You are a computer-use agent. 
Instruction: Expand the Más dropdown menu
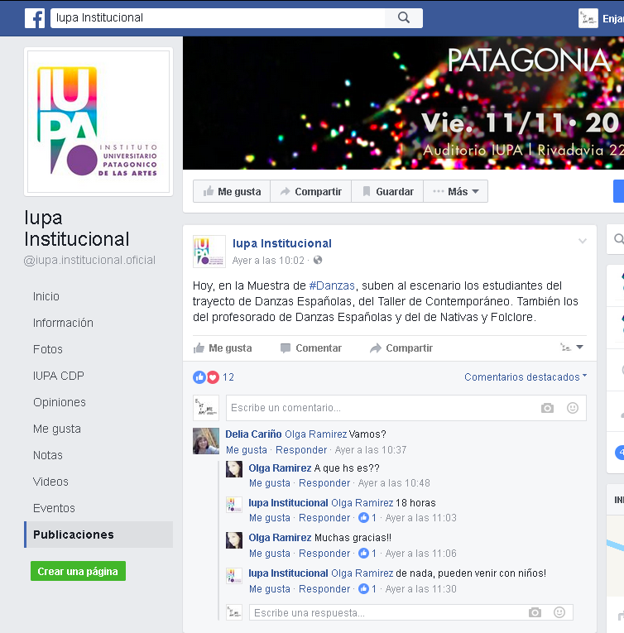click(x=455, y=191)
